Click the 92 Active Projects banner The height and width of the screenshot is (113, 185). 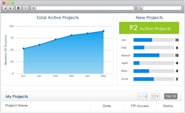149,28
